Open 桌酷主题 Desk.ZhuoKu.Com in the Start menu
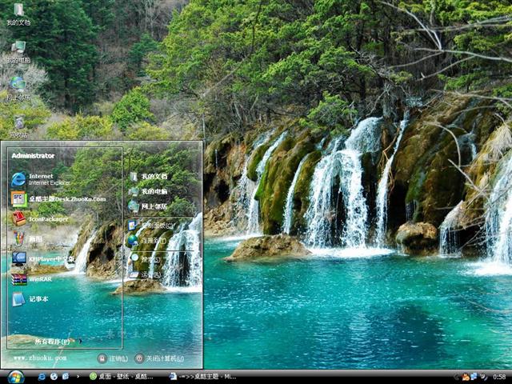Screen dimensions: 512x384 (x=58, y=199)
